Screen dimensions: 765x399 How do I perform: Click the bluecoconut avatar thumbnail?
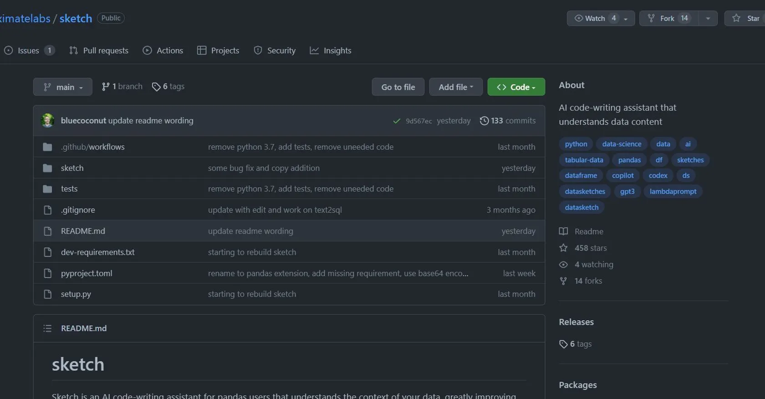(x=47, y=121)
